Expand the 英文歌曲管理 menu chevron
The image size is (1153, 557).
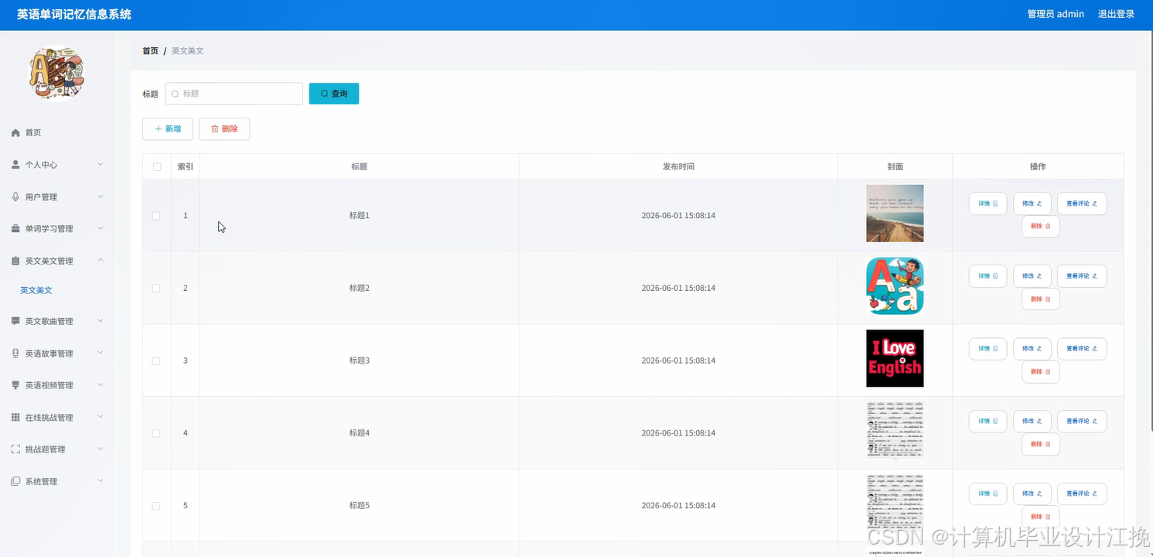coord(101,321)
